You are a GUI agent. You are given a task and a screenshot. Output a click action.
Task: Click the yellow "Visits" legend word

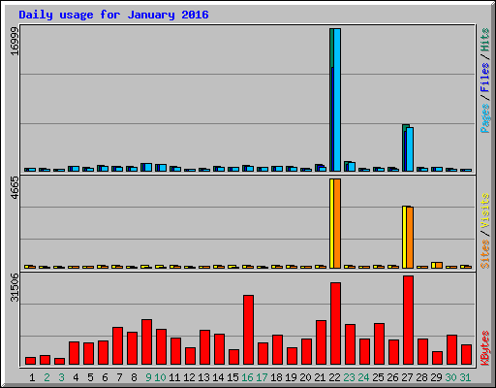[x=485, y=210]
